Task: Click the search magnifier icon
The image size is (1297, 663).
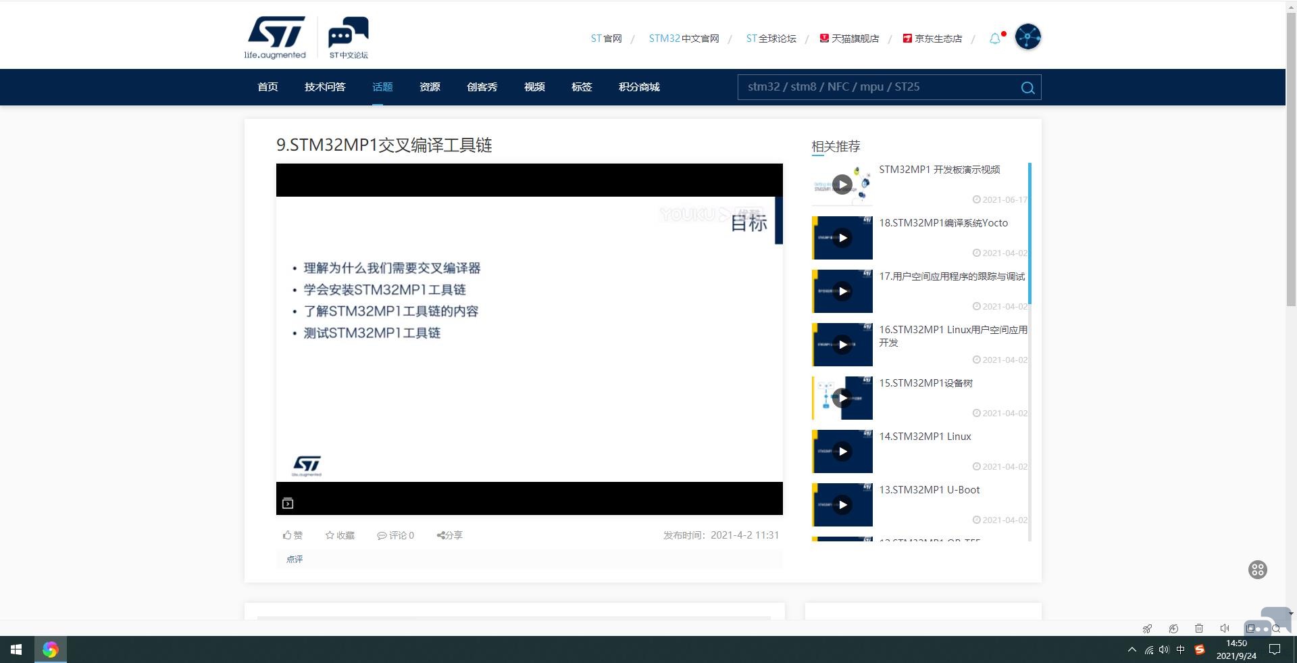Action: 1027,87
